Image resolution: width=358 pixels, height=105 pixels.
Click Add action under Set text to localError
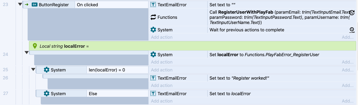[x=162, y=101]
